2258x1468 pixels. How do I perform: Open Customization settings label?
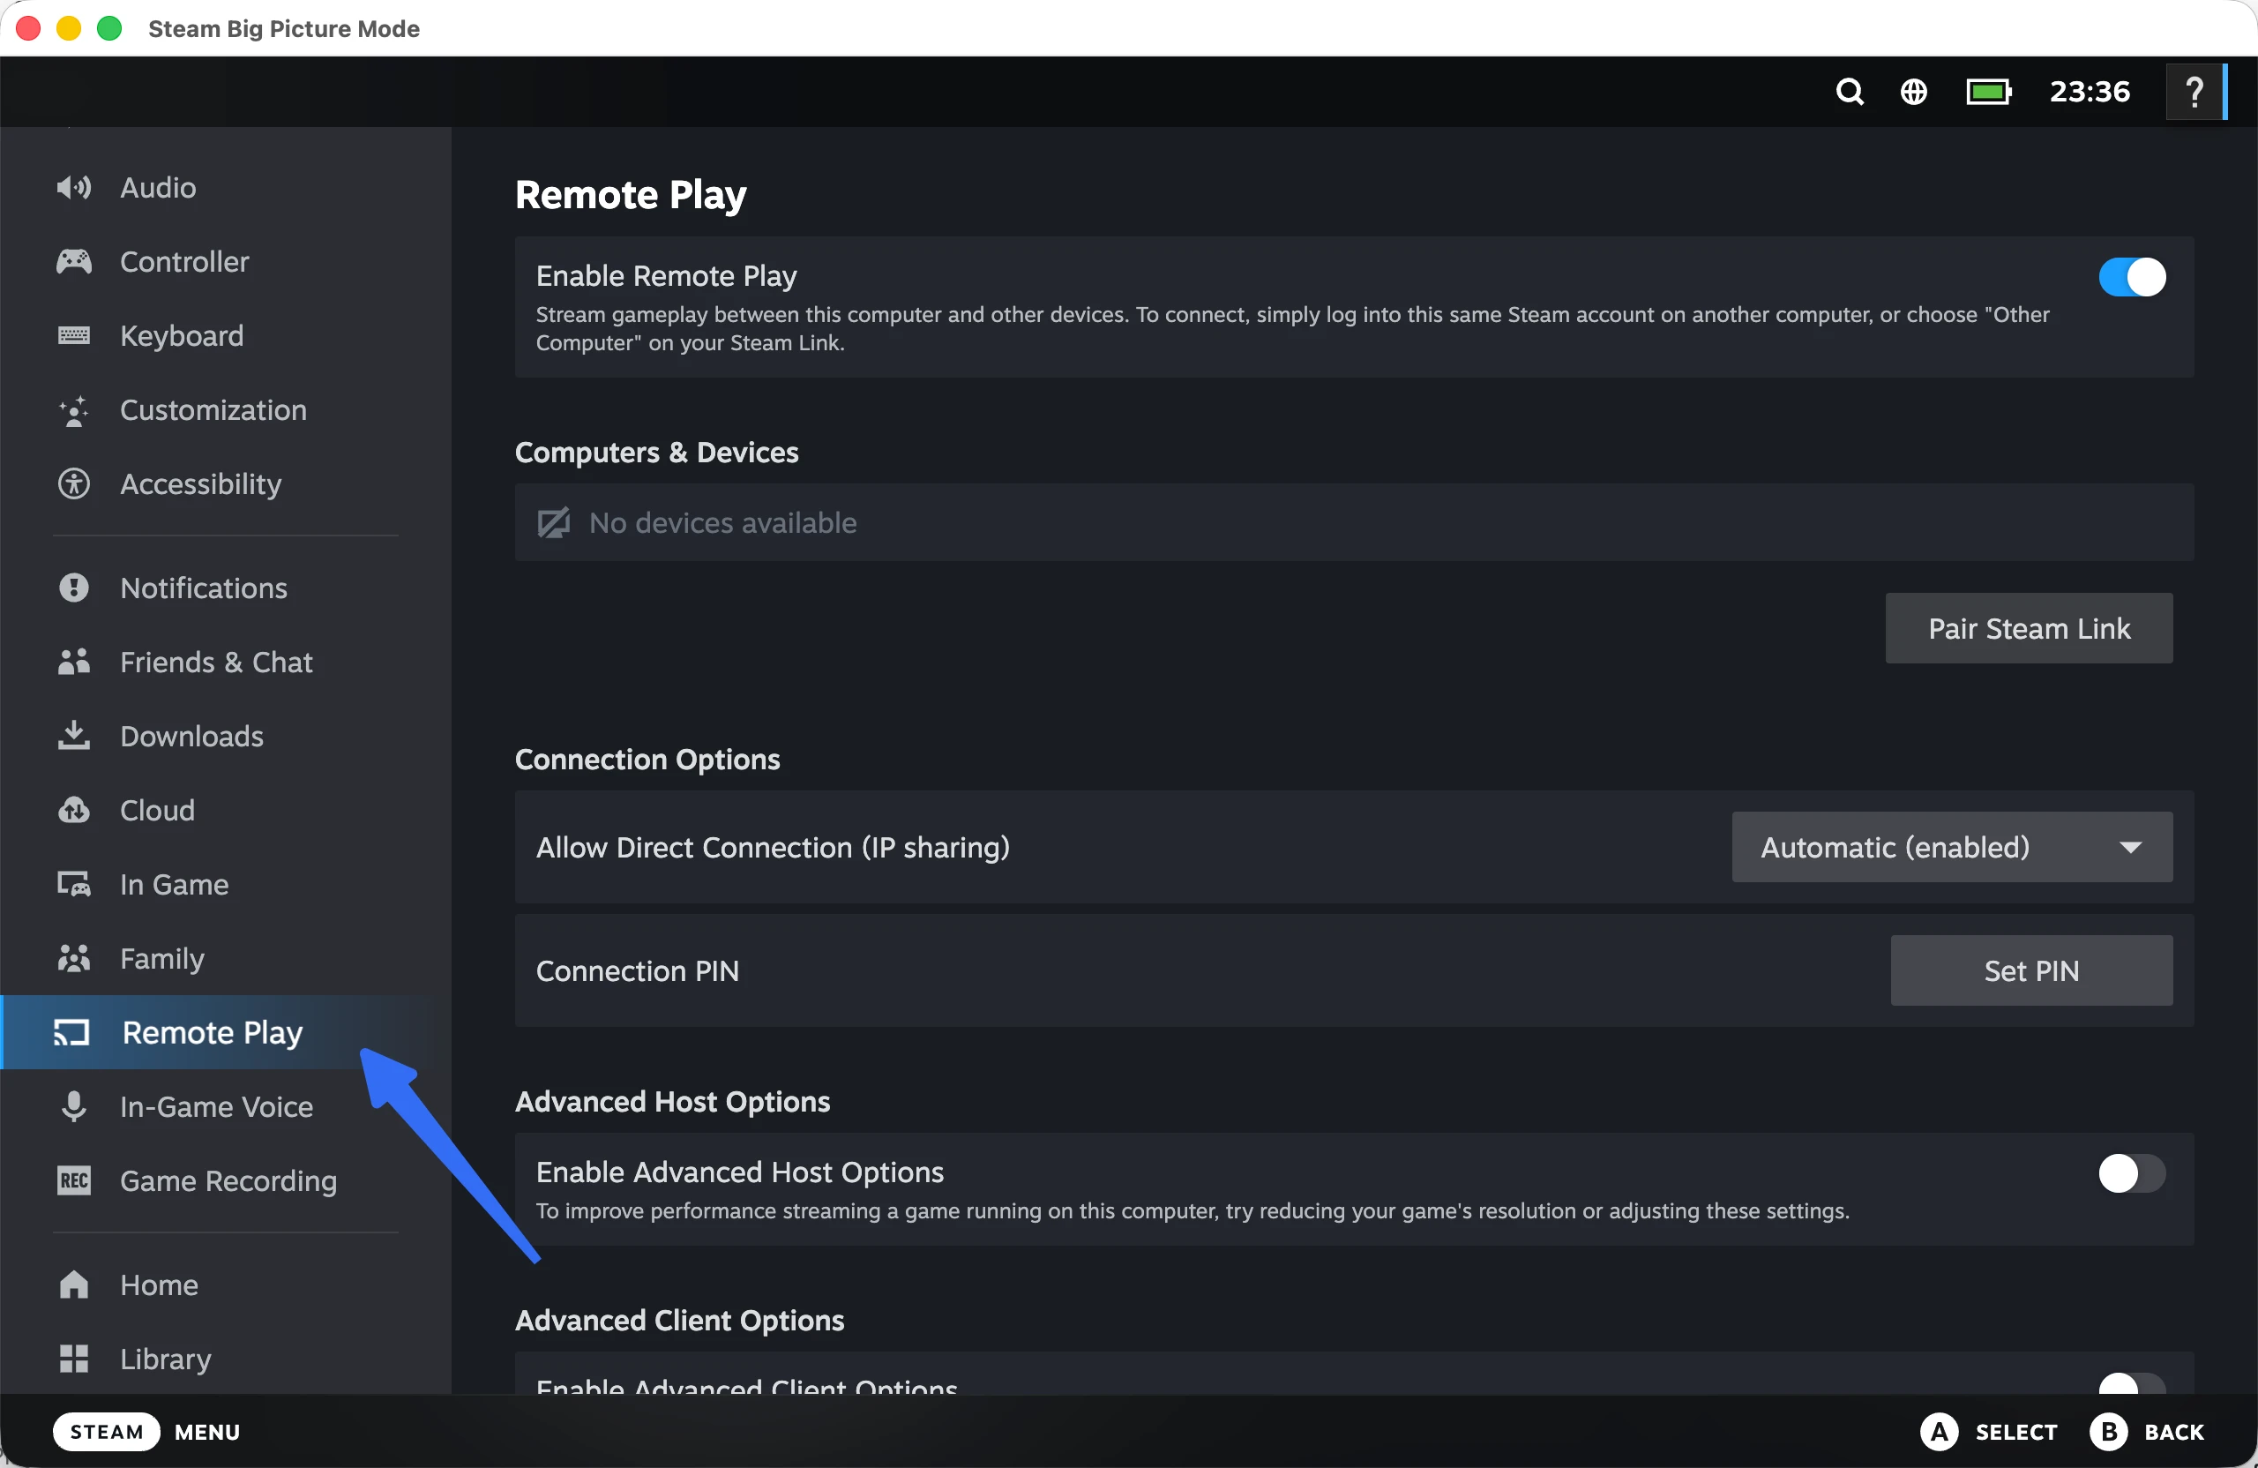[213, 410]
